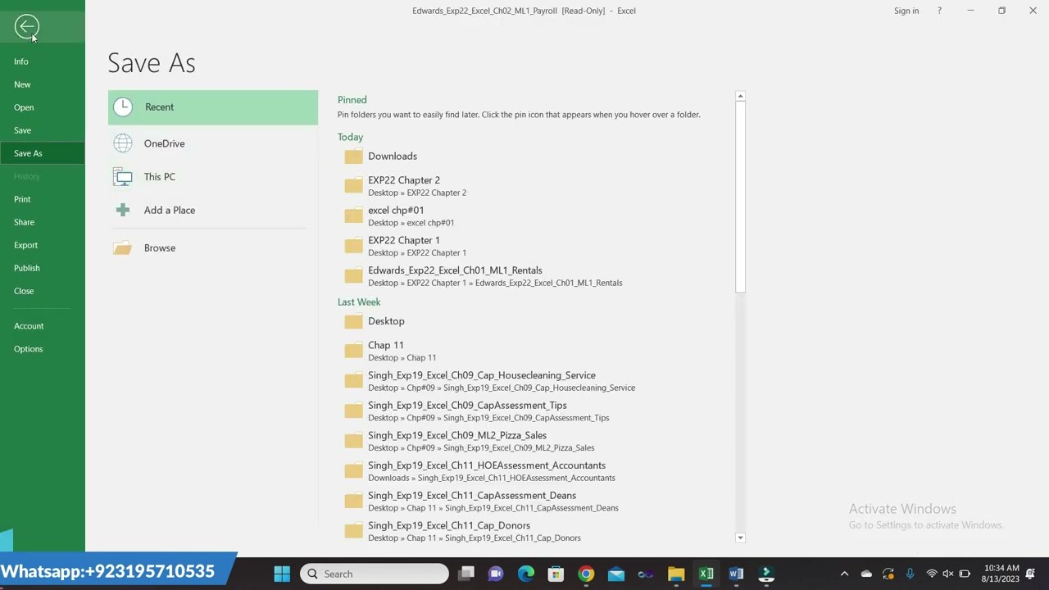Click the folder icon next to Chap 11
The image size is (1049, 590).
pyautogui.click(x=353, y=351)
